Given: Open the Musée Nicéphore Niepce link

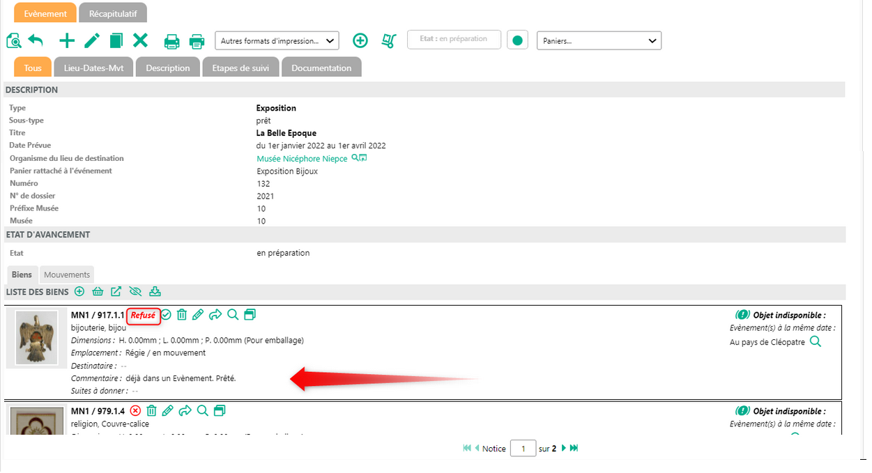Looking at the screenshot, I should (x=302, y=159).
